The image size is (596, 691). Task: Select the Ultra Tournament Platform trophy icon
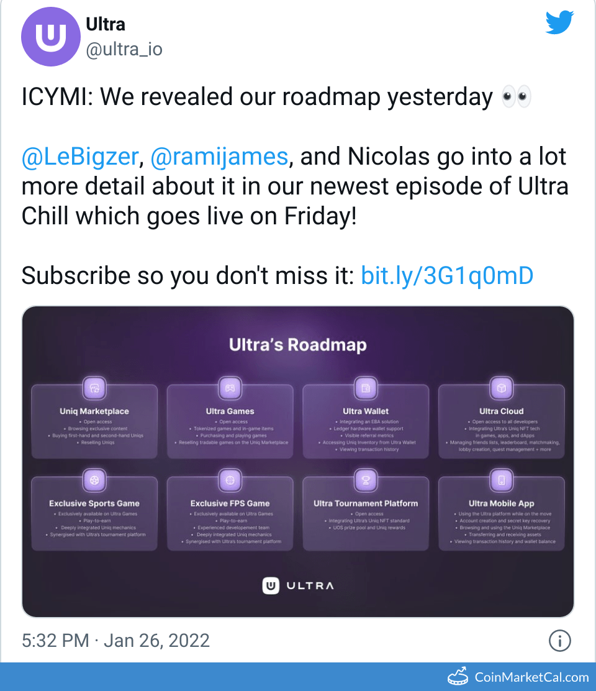tap(366, 480)
